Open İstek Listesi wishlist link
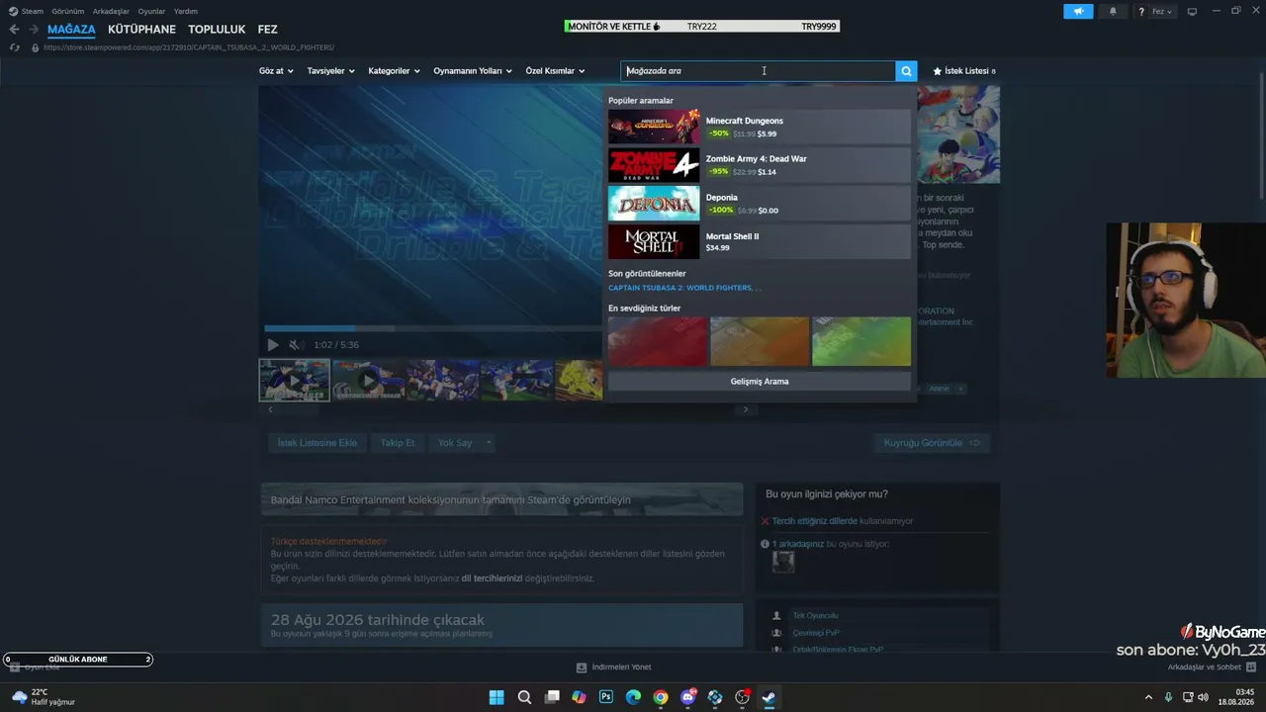The height and width of the screenshot is (712, 1266). [x=964, y=71]
